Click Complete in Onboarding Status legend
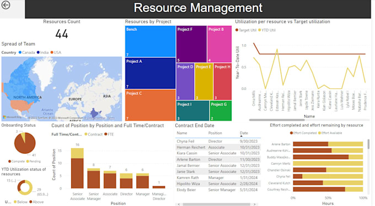Screen dimensions: 375x206 16,161
